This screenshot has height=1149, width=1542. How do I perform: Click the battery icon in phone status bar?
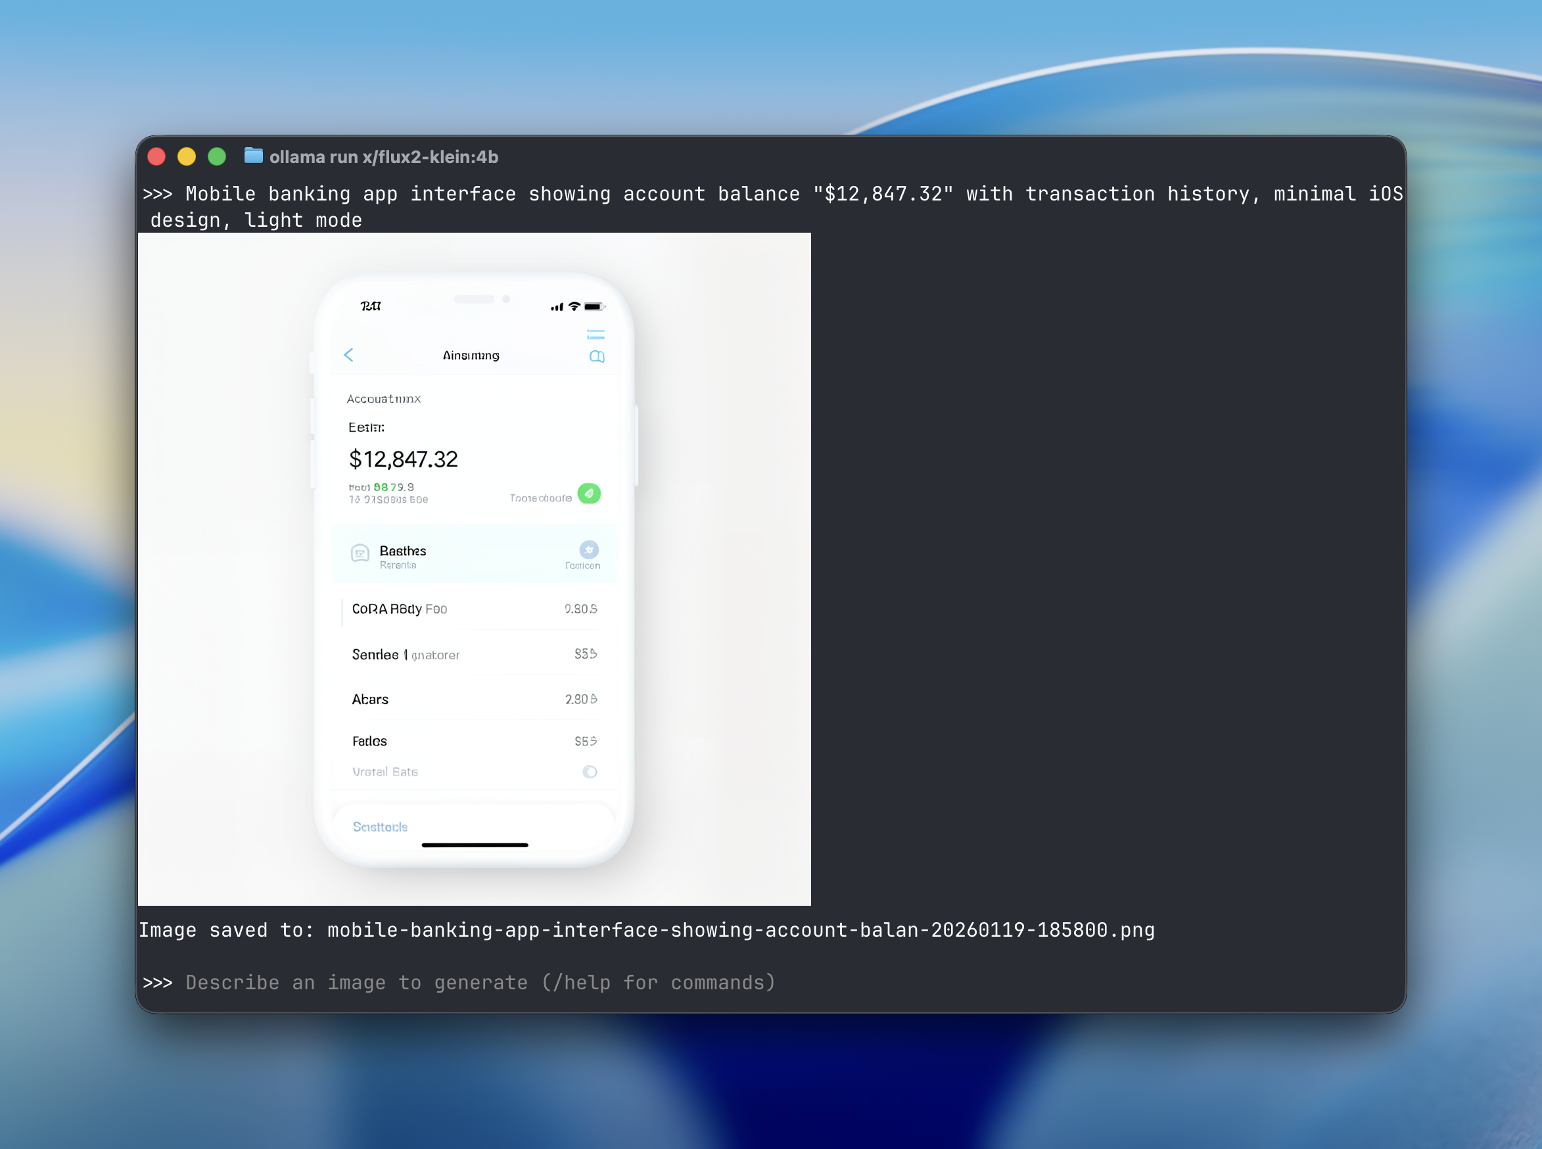point(594,306)
